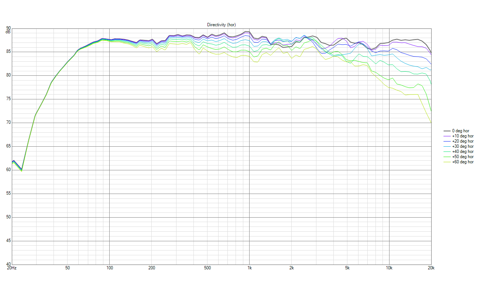Click the '40' dB axis label

point(8,264)
